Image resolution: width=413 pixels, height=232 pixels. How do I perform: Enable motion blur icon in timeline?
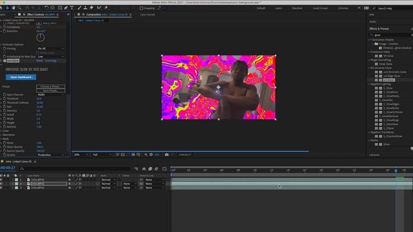click(156, 169)
